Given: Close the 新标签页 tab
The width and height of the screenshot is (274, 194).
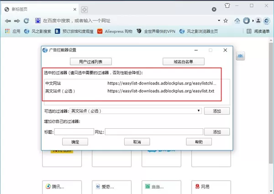Looking at the screenshot, I should pyautogui.click(x=75, y=9).
